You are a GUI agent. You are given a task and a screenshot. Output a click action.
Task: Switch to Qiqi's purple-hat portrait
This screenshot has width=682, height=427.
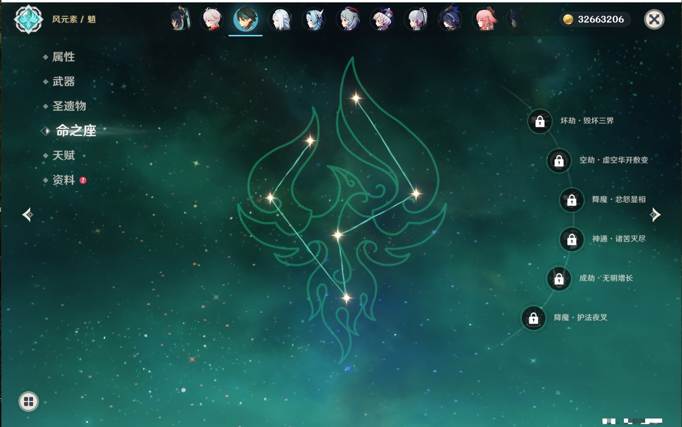coord(383,19)
